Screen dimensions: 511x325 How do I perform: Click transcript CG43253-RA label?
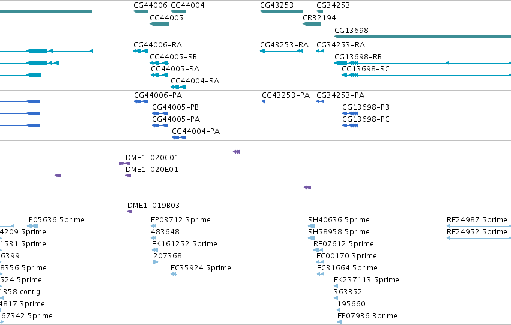tap(284, 44)
